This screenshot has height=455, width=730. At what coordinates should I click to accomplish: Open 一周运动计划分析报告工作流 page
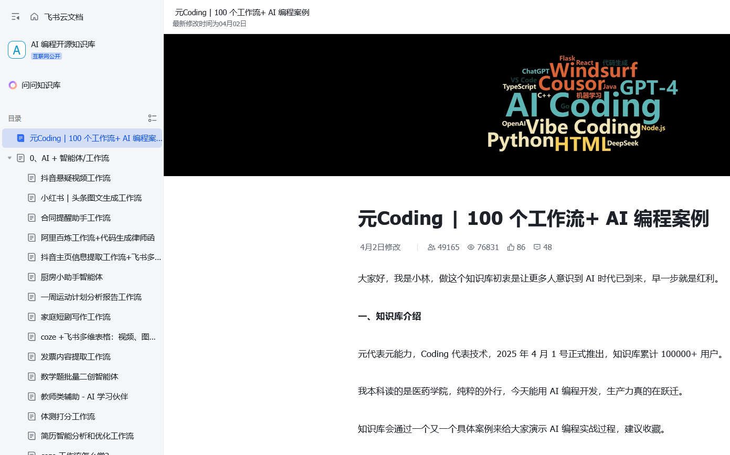[x=91, y=297]
